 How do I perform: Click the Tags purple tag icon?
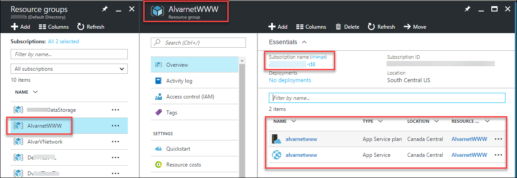click(158, 113)
